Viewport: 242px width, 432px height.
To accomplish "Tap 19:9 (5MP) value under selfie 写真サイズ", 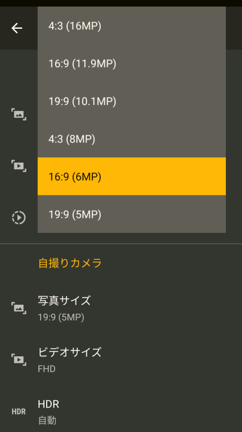I will (61, 317).
